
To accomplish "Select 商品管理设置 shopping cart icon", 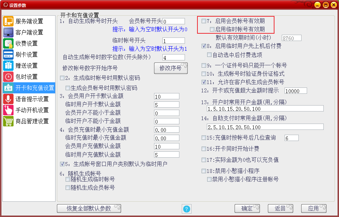I will tap(8, 121).
